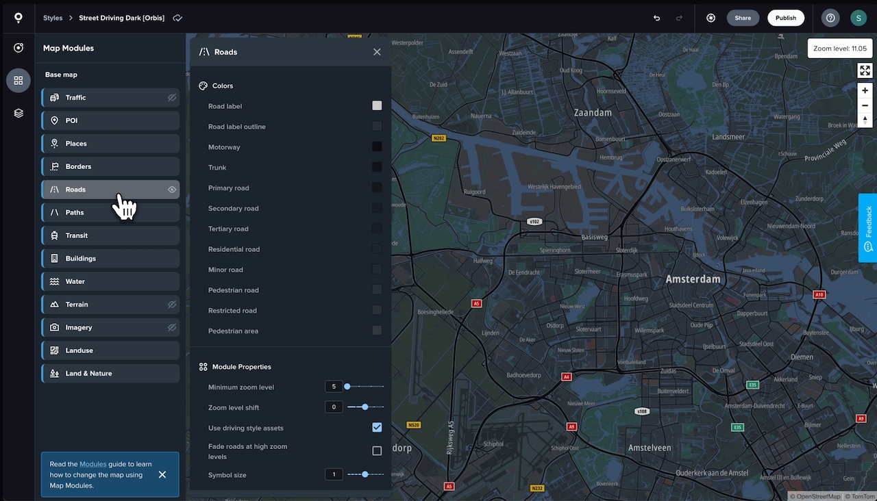
Task: Click the Minimum zoom level value field
Action: pos(334,387)
